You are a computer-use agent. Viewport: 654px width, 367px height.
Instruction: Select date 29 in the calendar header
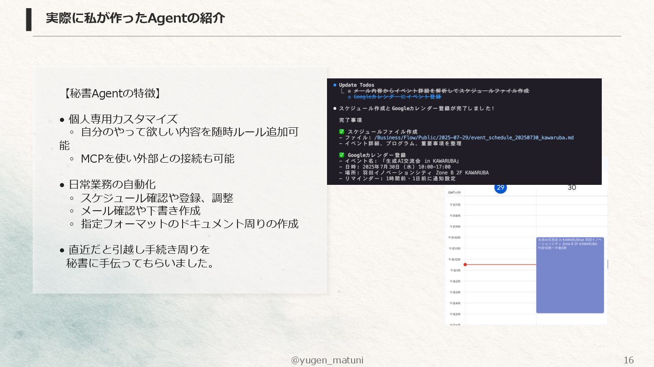point(500,188)
